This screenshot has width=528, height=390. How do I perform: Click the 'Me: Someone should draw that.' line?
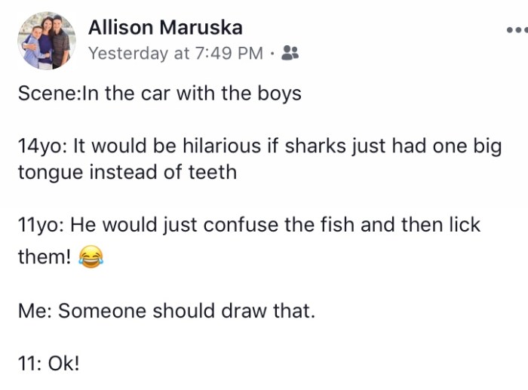[166, 310]
